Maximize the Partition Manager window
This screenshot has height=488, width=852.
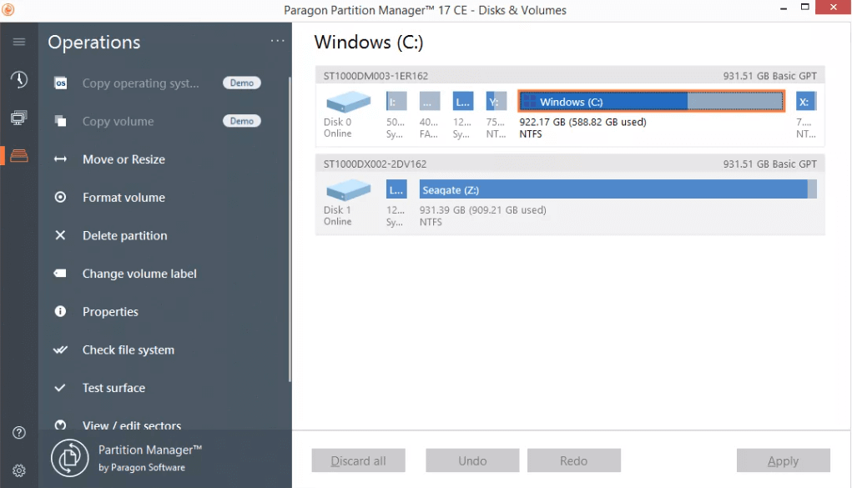[x=804, y=7]
